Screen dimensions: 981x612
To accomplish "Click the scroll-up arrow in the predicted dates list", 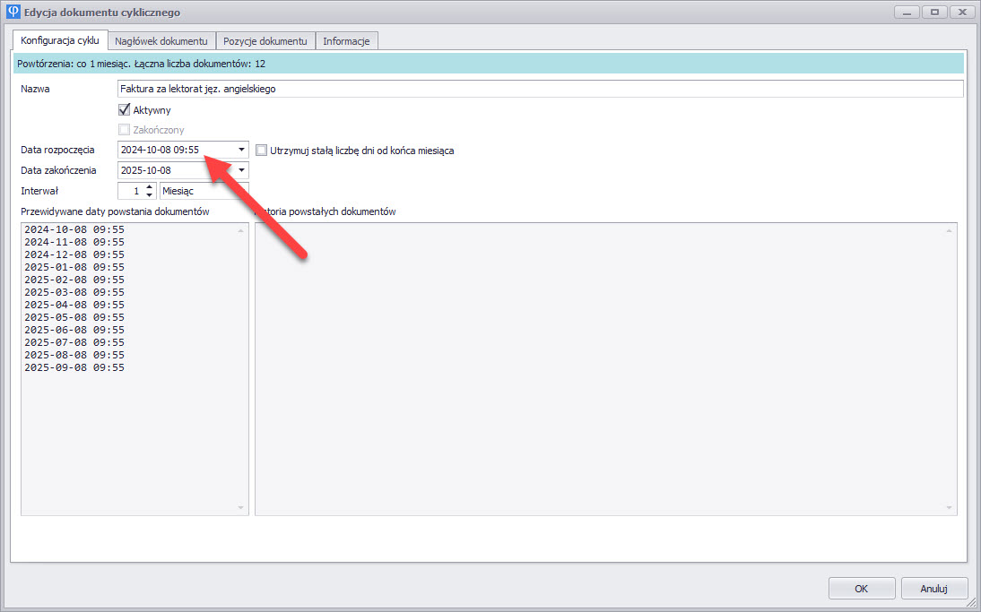I will (240, 231).
